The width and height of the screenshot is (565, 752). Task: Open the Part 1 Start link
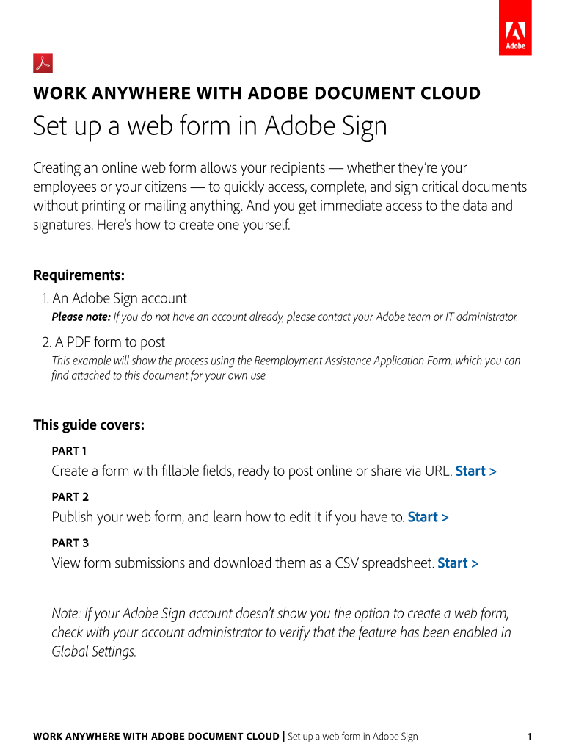click(475, 471)
